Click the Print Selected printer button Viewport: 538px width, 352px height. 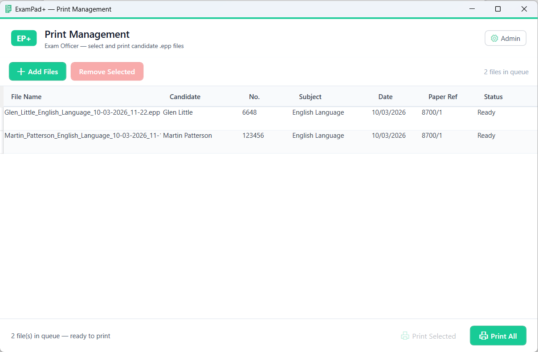pos(428,336)
